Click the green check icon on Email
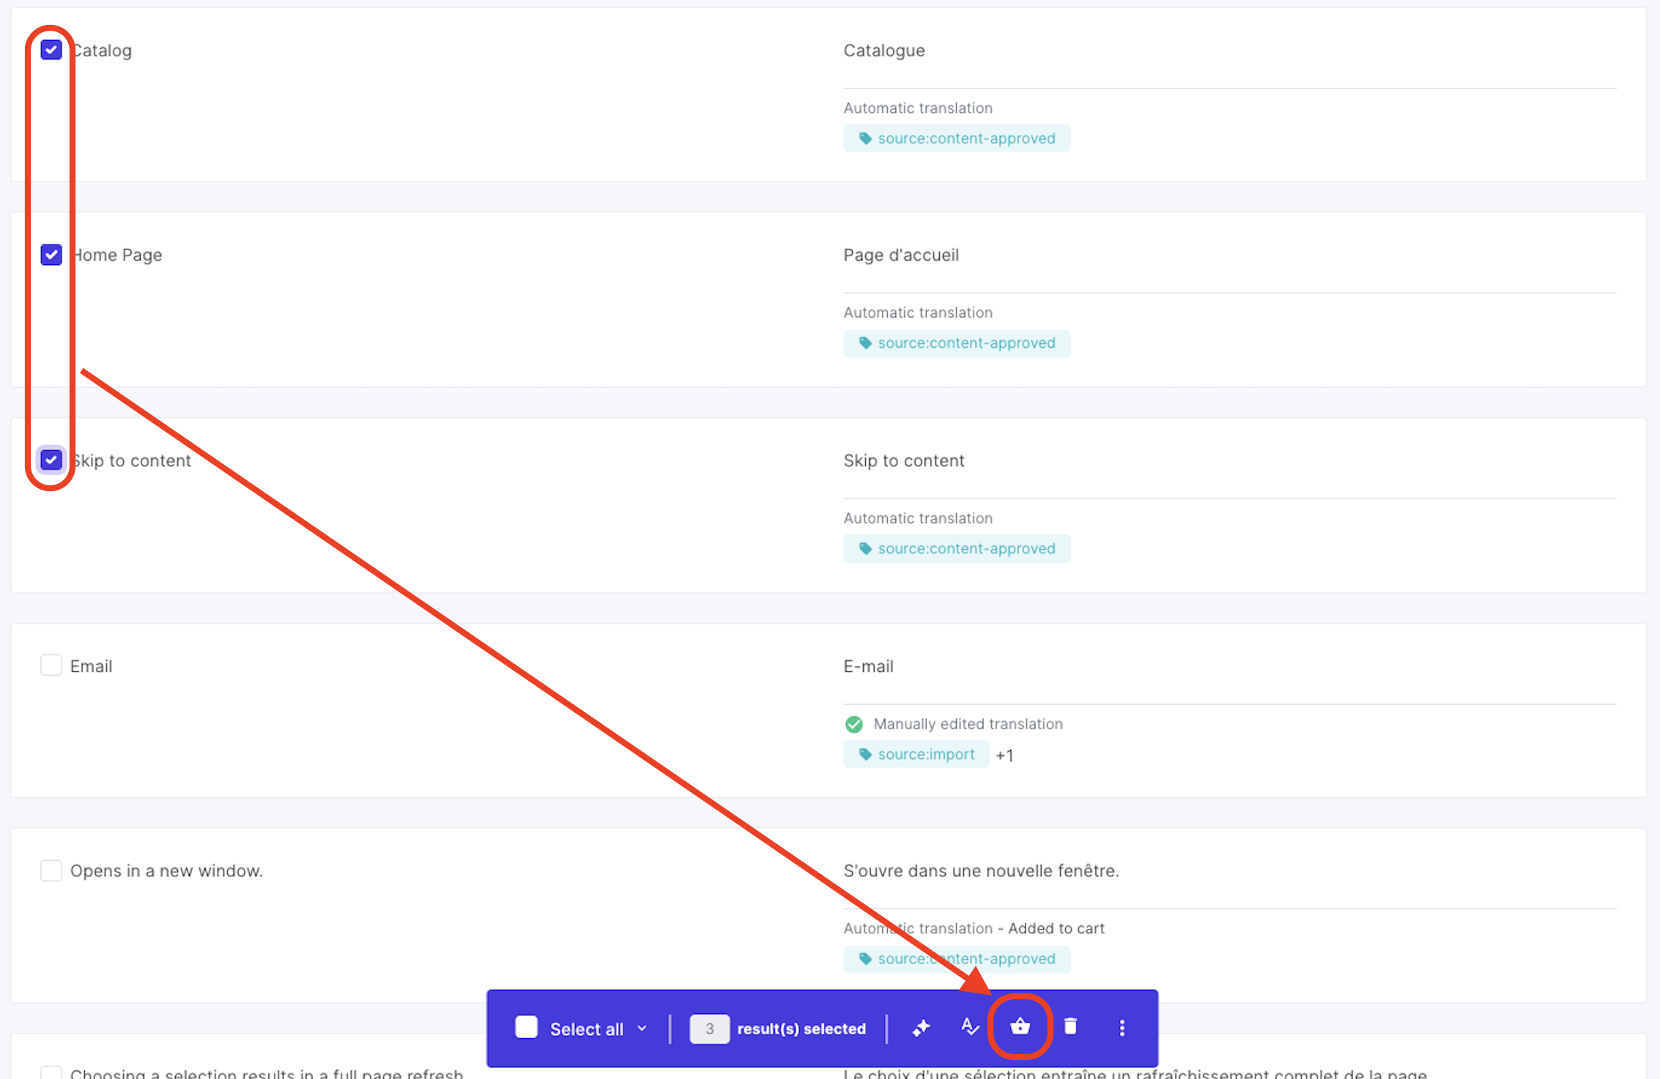The height and width of the screenshot is (1079, 1660). [x=853, y=724]
